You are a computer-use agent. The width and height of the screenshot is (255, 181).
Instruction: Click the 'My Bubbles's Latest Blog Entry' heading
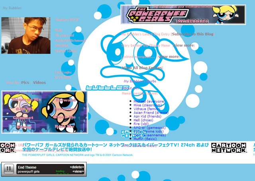coord(145,34)
